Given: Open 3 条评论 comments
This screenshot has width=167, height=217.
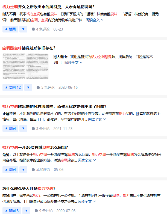Looking at the screenshot, I should (41, 129).
